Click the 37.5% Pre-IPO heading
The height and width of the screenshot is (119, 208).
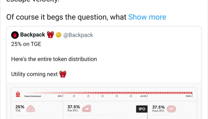74,107
